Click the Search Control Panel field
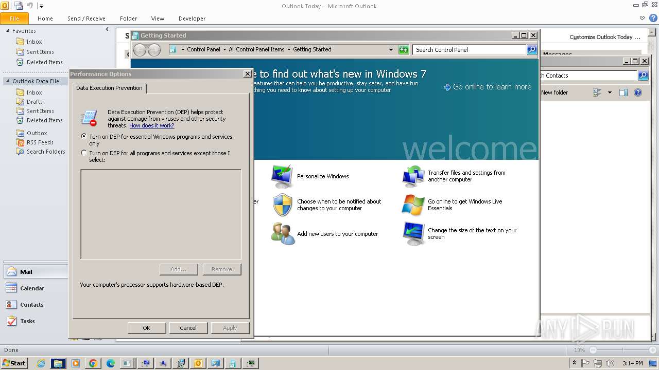Viewport: 659px width, 370px height. [x=469, y=50]
